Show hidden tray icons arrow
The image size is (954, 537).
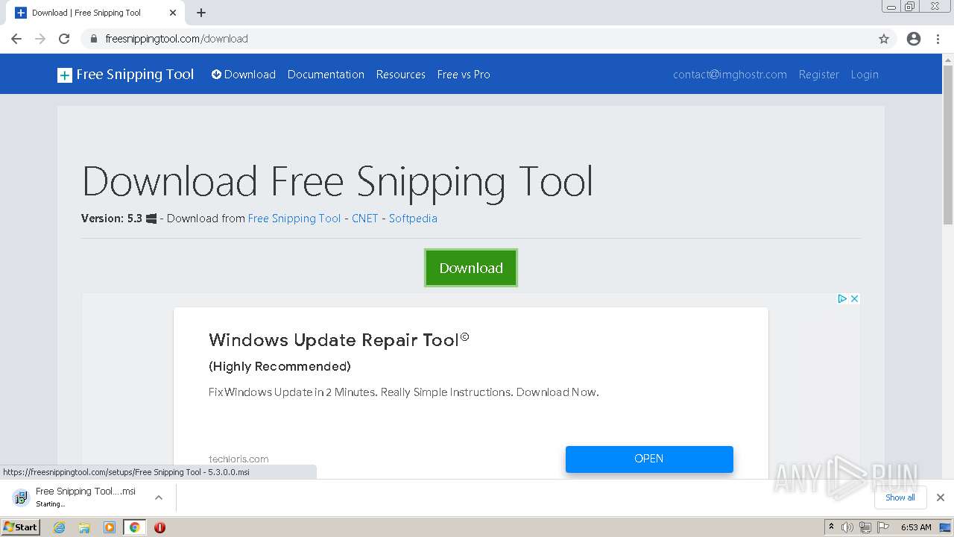point(831,527)
